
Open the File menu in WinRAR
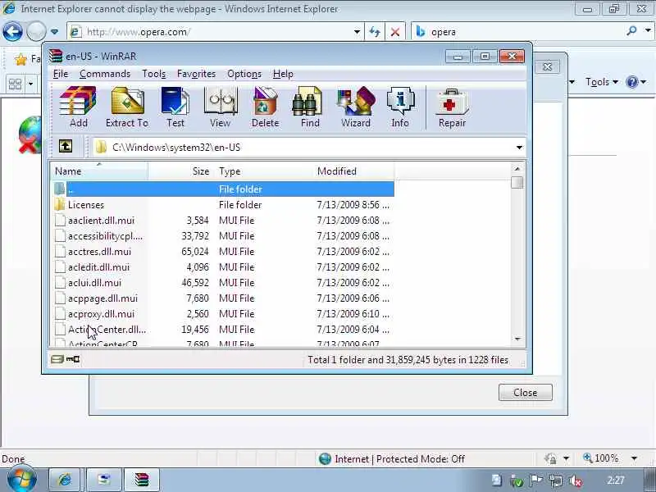pyautogui.click(x=60, y=74)
